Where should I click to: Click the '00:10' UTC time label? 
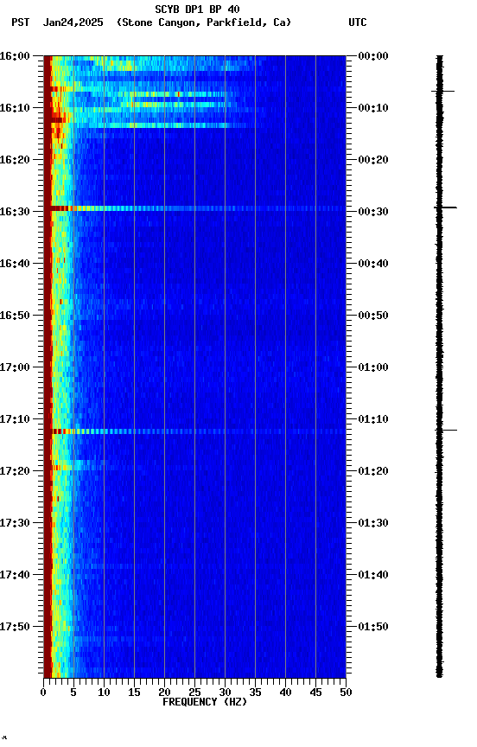click(x=373, y=108)
